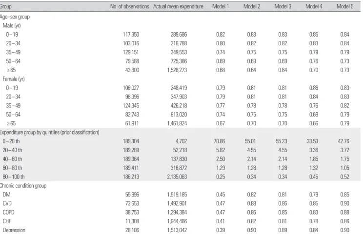Click the observations value 98,396

pos(132,97)
